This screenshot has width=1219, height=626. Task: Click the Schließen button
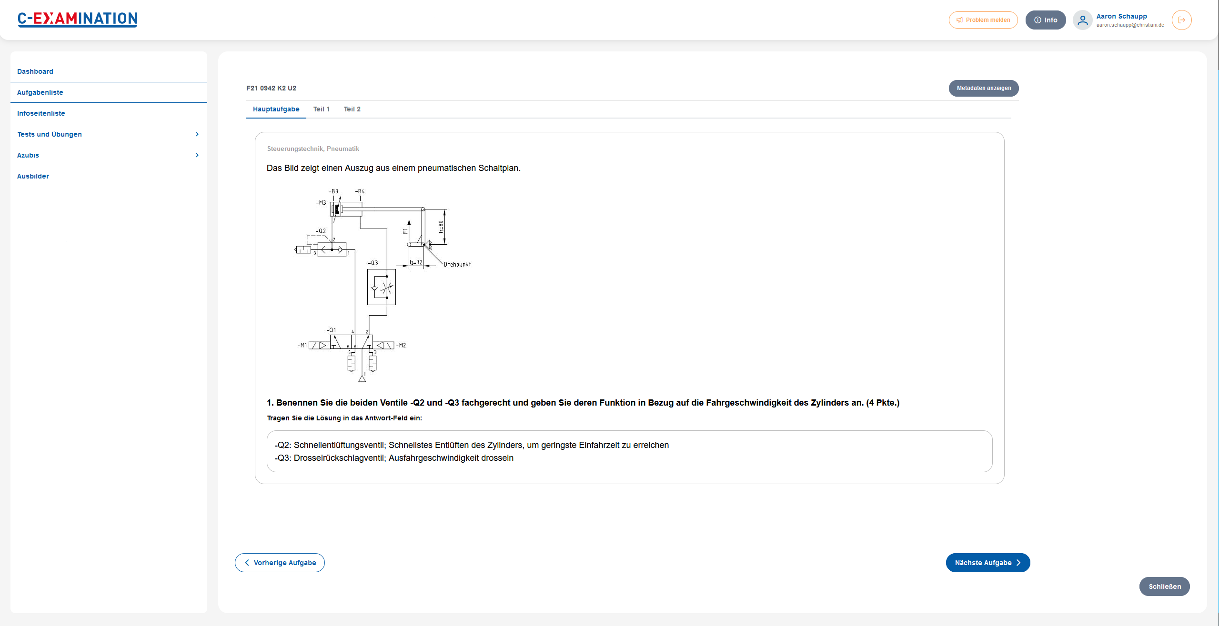pyautogui.click(x=1164, y=586)
